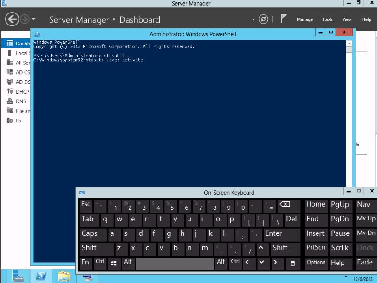Open IIS role in sidebar
This screenshot has width=377, height=283.
16,120
